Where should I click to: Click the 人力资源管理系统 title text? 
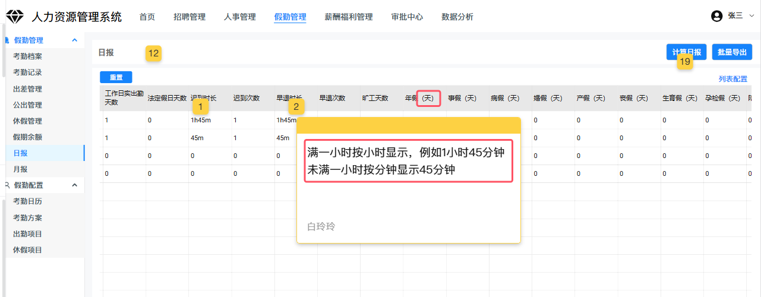pyautogui.click(x=76, y=17)
